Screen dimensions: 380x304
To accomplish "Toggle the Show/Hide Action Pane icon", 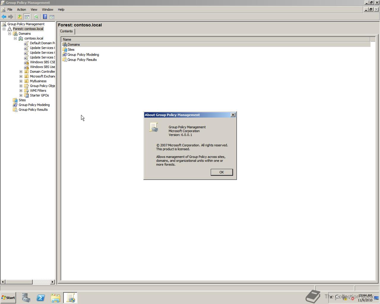I will pos(52,17).
